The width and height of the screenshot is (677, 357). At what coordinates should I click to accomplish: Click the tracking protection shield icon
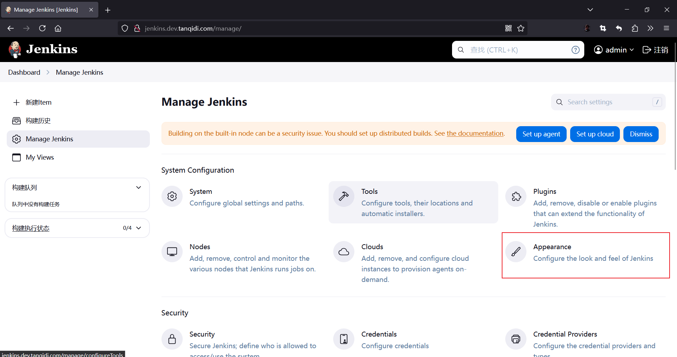click(125, 28)
